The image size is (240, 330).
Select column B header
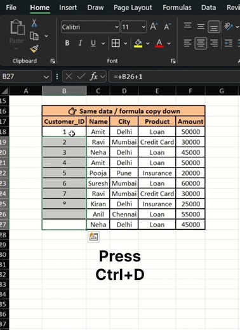[x=64, y=91]
